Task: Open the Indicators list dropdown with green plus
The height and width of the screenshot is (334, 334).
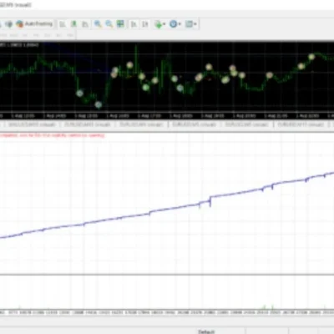Action: 159,24
